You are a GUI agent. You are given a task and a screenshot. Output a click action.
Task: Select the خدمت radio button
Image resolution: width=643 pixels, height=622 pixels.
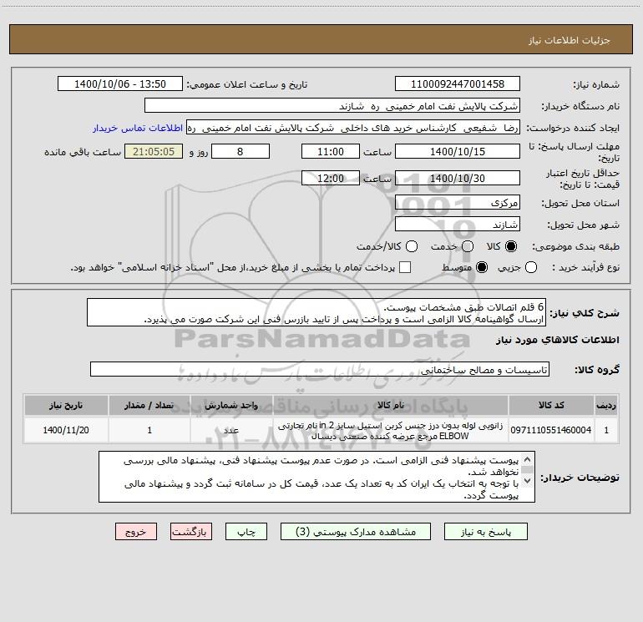pyautogui.click(x=468, y=246)
